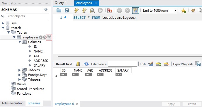Select the NAME column in tree

coord(38,51)
